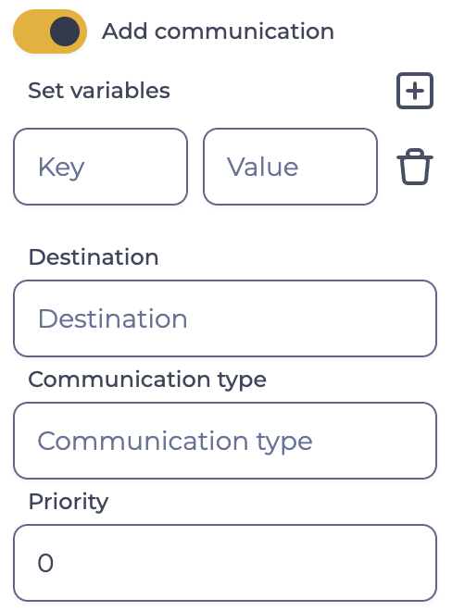The height and width of the screenshot is (611, 452).
Task: Select the Priority field showing 0
Action: point(225,563)
